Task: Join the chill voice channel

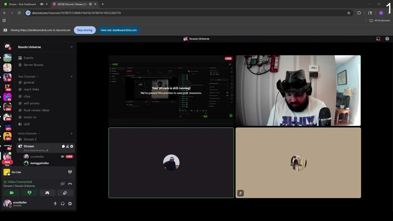Action: pyautogui.click(x=45, y=124)
